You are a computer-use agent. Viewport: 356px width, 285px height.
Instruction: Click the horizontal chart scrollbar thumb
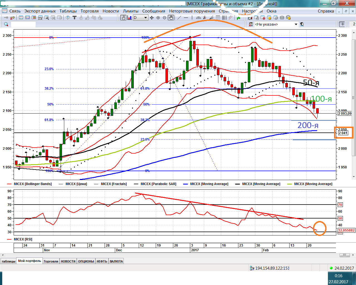[344, 255]
